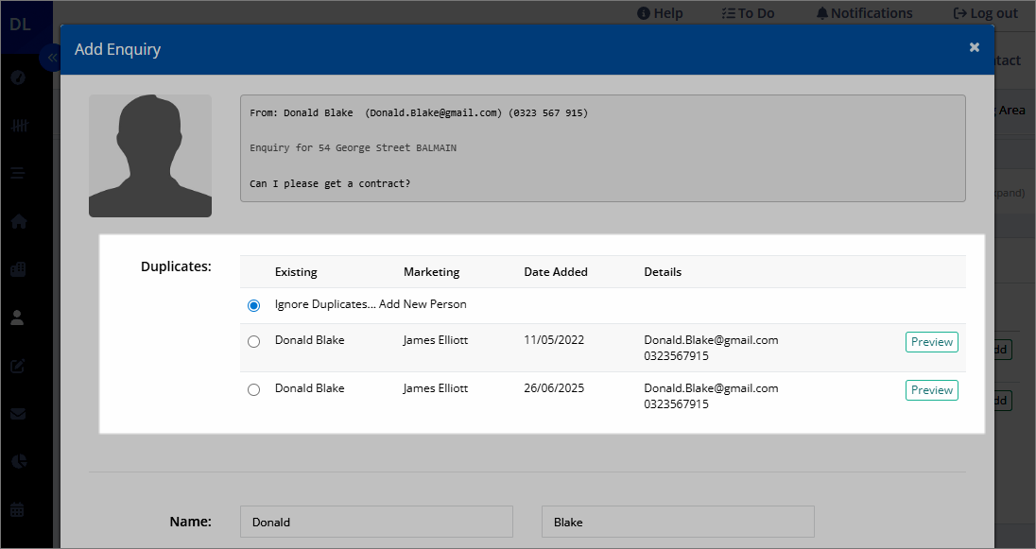The image size is (1036, 549).
Task: Click Log out
Action: pyautogui.click(x=985, y=13)
